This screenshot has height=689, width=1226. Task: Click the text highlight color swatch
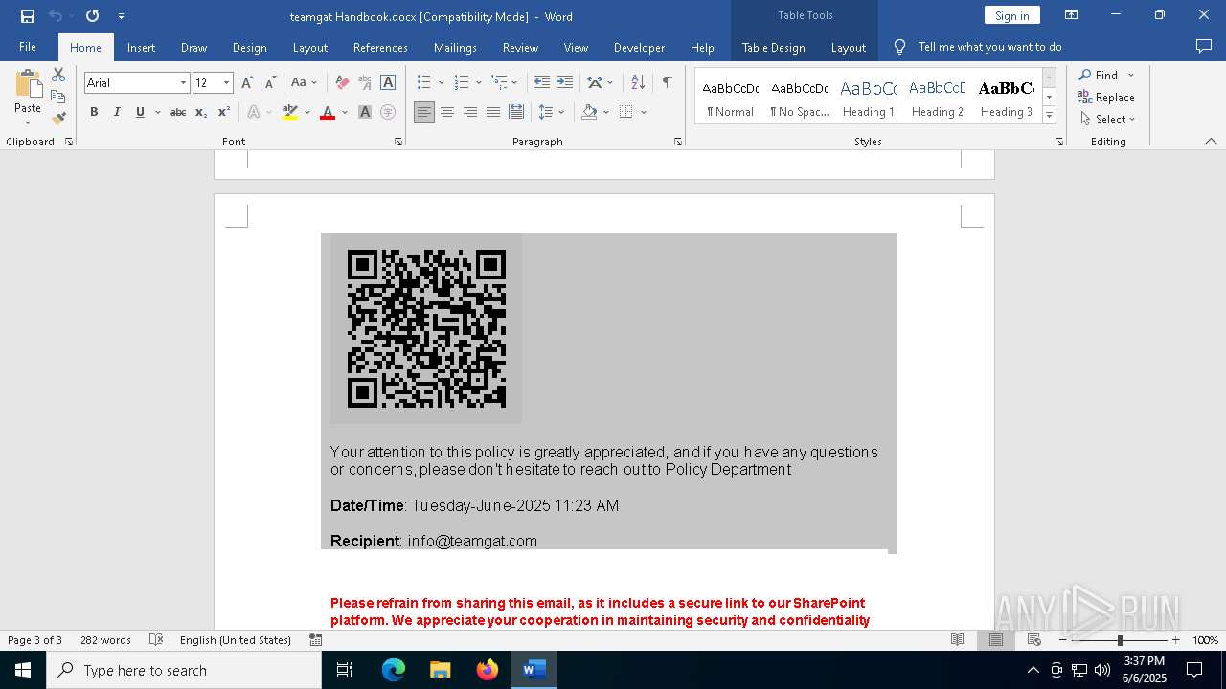[290, 112]
